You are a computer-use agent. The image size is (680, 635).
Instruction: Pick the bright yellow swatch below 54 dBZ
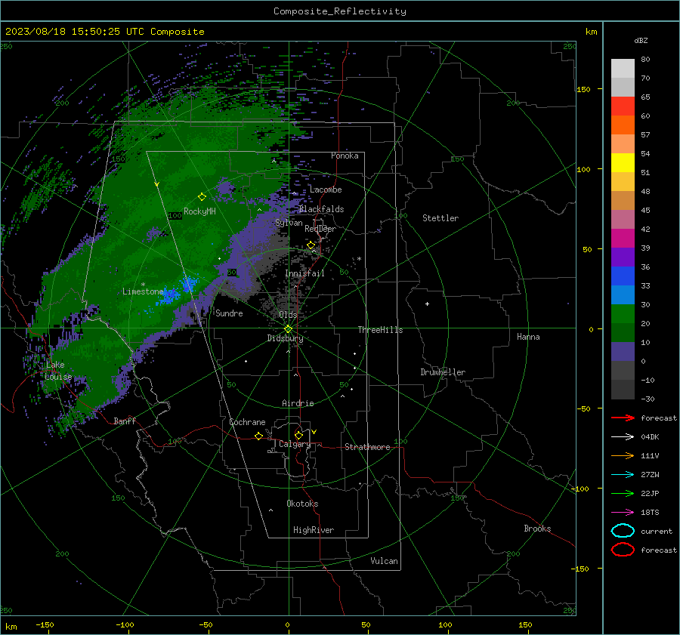click(x=623, y=162)
